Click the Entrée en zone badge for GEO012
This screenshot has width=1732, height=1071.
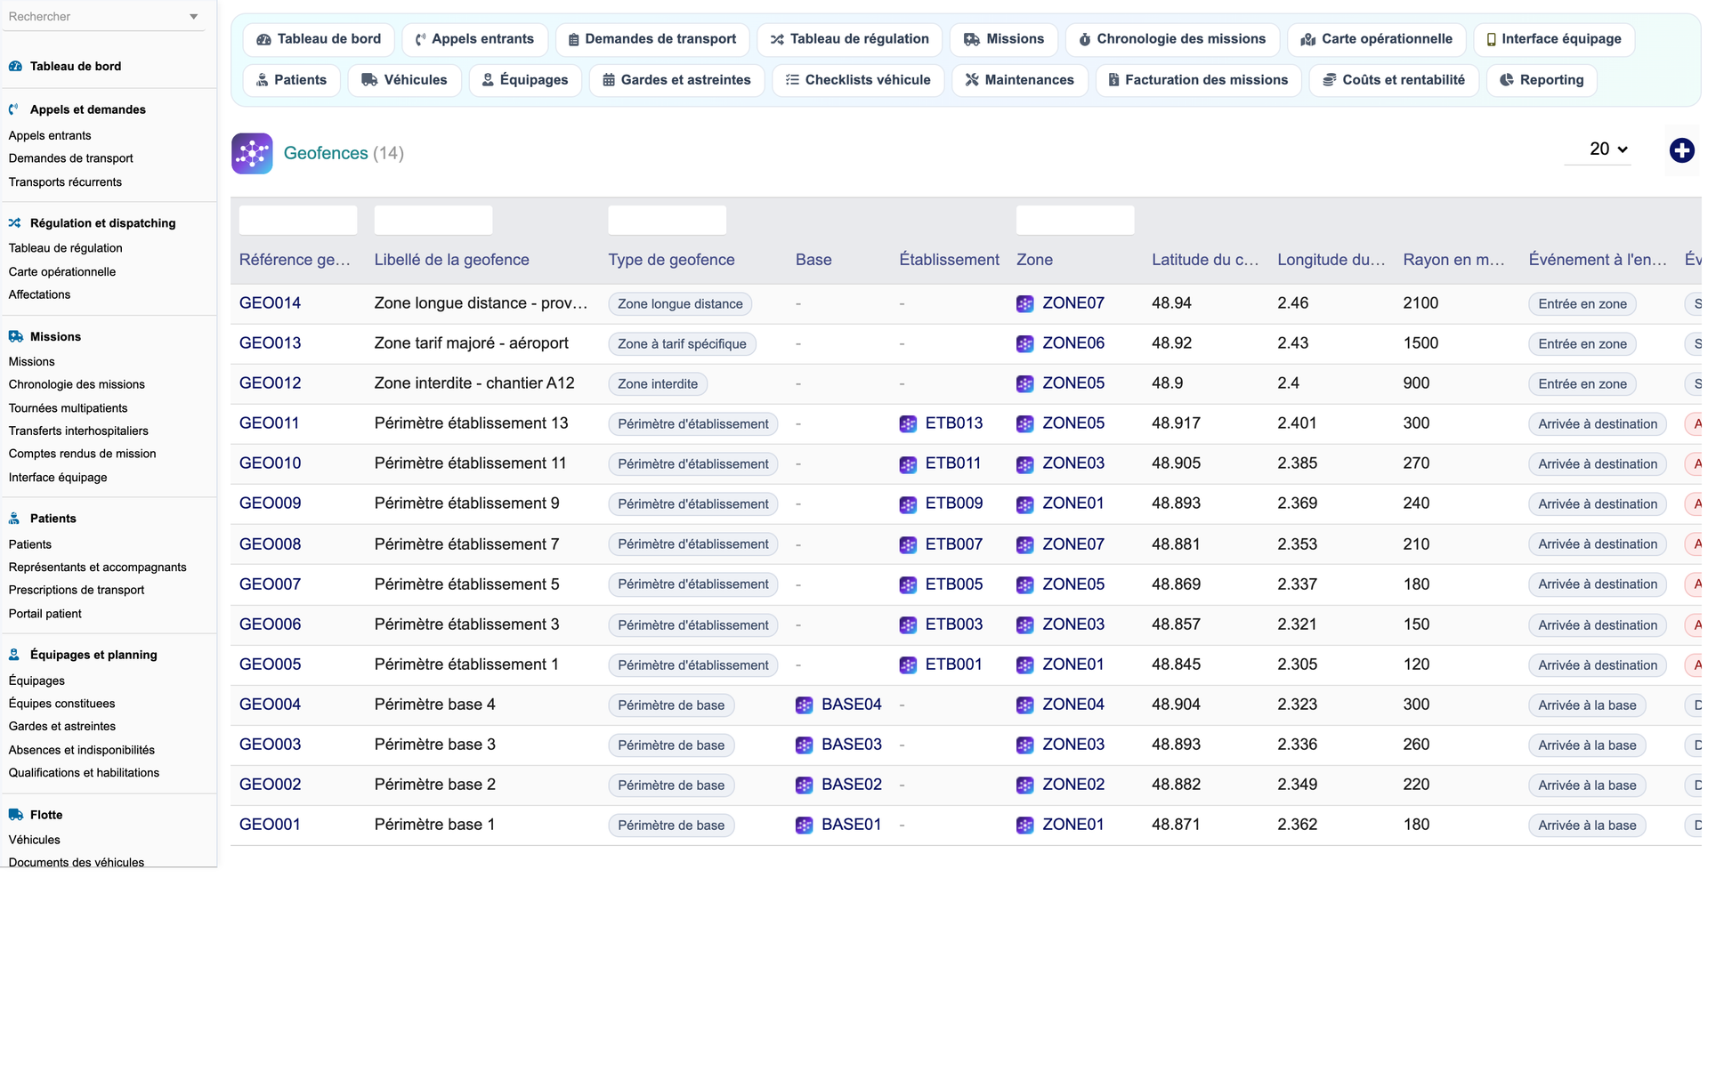click(1582, 384)
